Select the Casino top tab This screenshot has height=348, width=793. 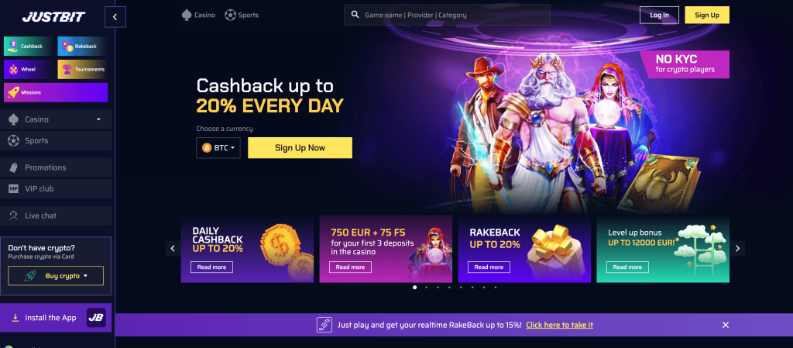[198, 16]
